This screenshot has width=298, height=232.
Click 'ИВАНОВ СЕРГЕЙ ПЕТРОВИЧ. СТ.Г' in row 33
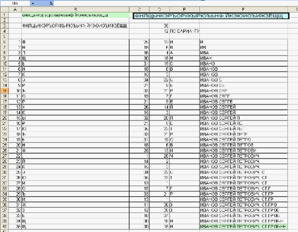click(244, 188)
